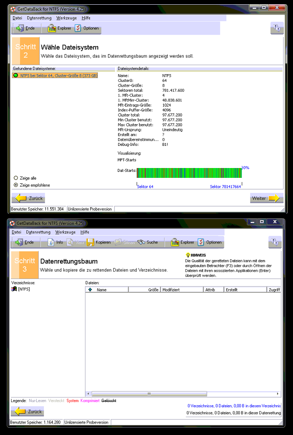Click 'Sektor 781417664' label under visualization
This screenshot has width=293, height=435.
point(225,187)
